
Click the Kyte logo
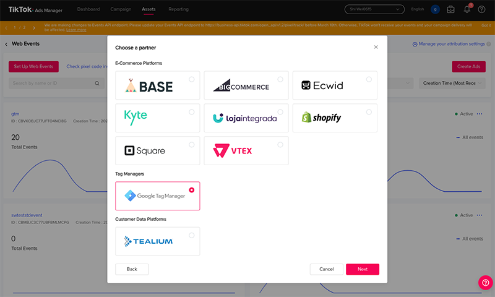pos(136,117)
